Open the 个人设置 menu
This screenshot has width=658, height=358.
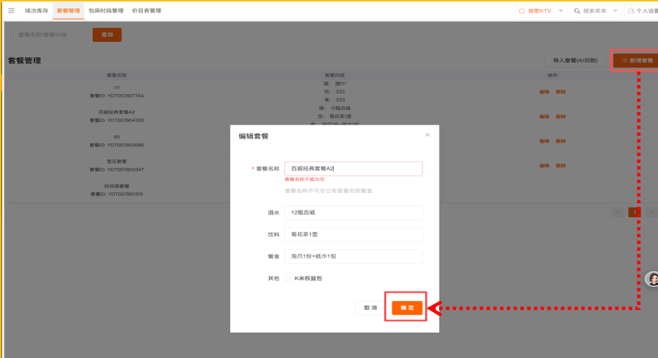click(646, 10)
